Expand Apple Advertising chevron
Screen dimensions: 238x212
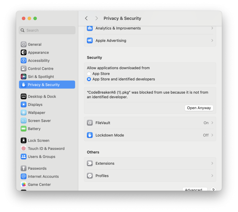pos(212,41)
